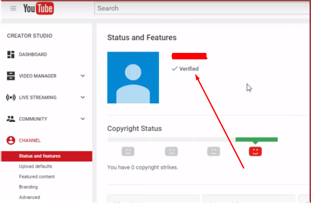Click the Live Streaming broadcast icon

pos(11,98)
